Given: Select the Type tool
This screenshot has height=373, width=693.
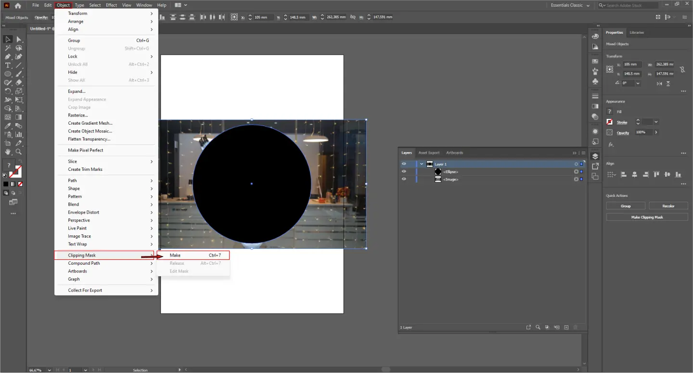Looking at the screenshot, I should [8, 65].
